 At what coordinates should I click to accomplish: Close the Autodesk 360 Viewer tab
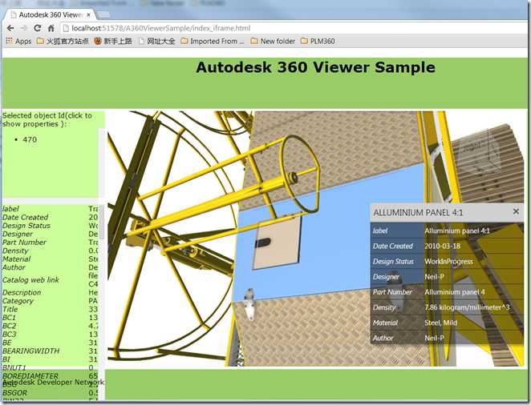(88, 15)
